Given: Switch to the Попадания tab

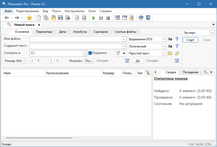Looking at the screenshot, I should [191, 72].
